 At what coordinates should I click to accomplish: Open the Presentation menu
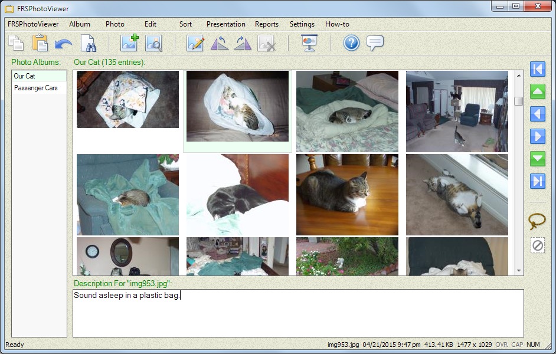coord(226,24)
